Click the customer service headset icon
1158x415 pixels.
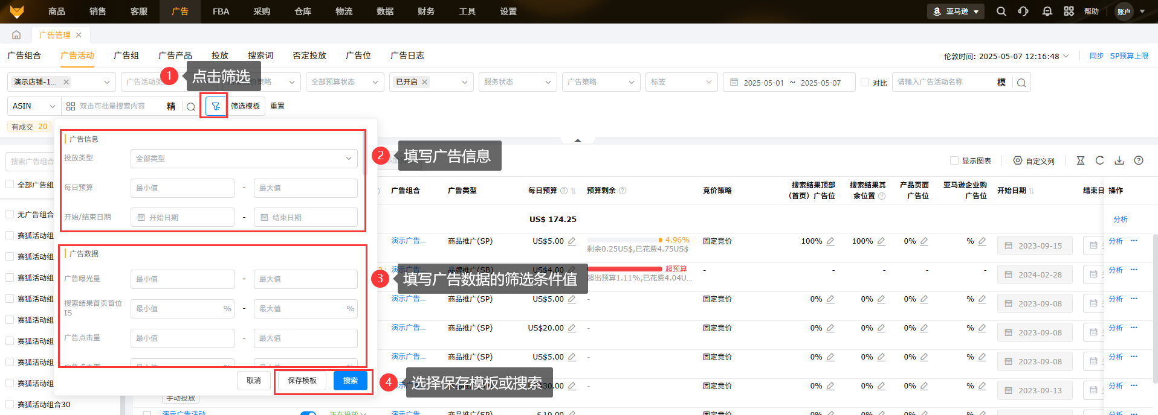coord(1023,11)
